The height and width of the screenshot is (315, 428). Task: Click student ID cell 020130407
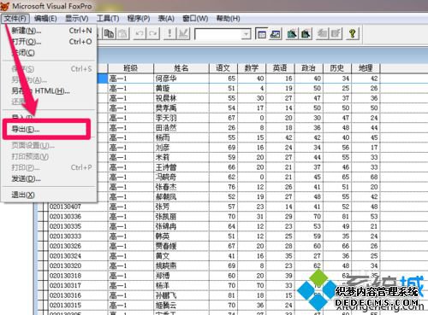click(x=78, y=207)
